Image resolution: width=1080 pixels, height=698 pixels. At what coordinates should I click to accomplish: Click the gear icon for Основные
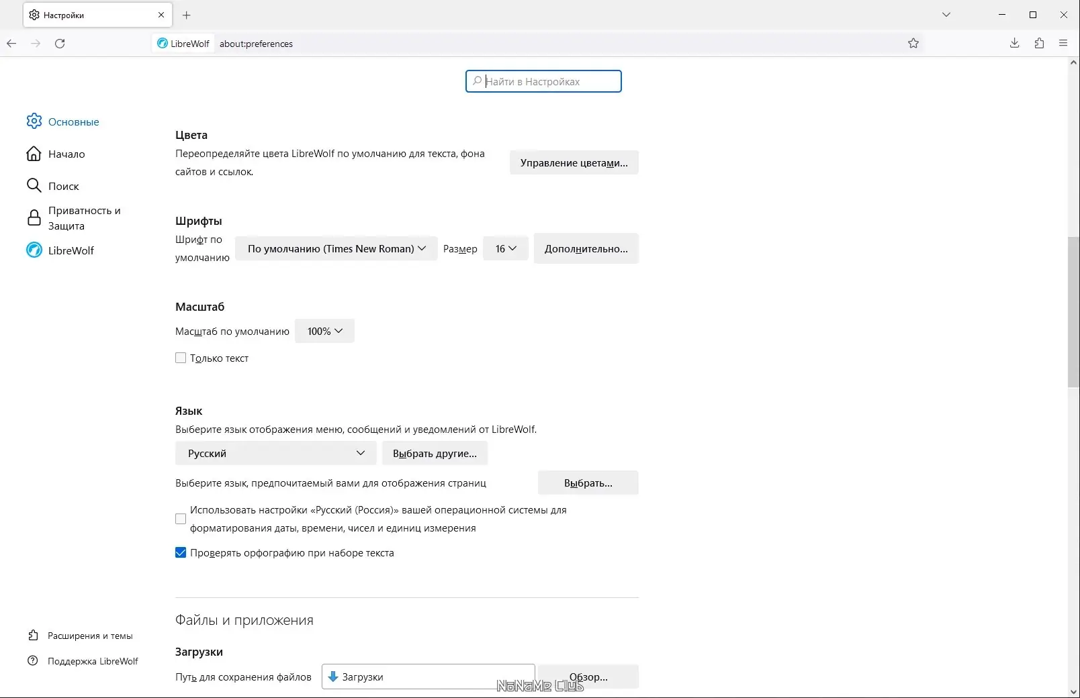(34, 121)
